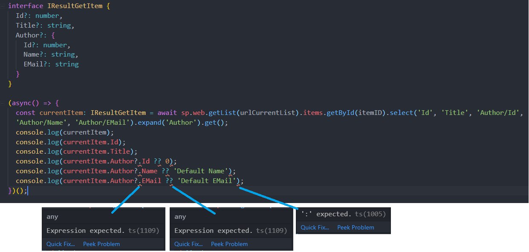Screen dimensions: 529x252
Task: Click 'IResultGetItem' on the interface declaration line
Action: point(74,6)
